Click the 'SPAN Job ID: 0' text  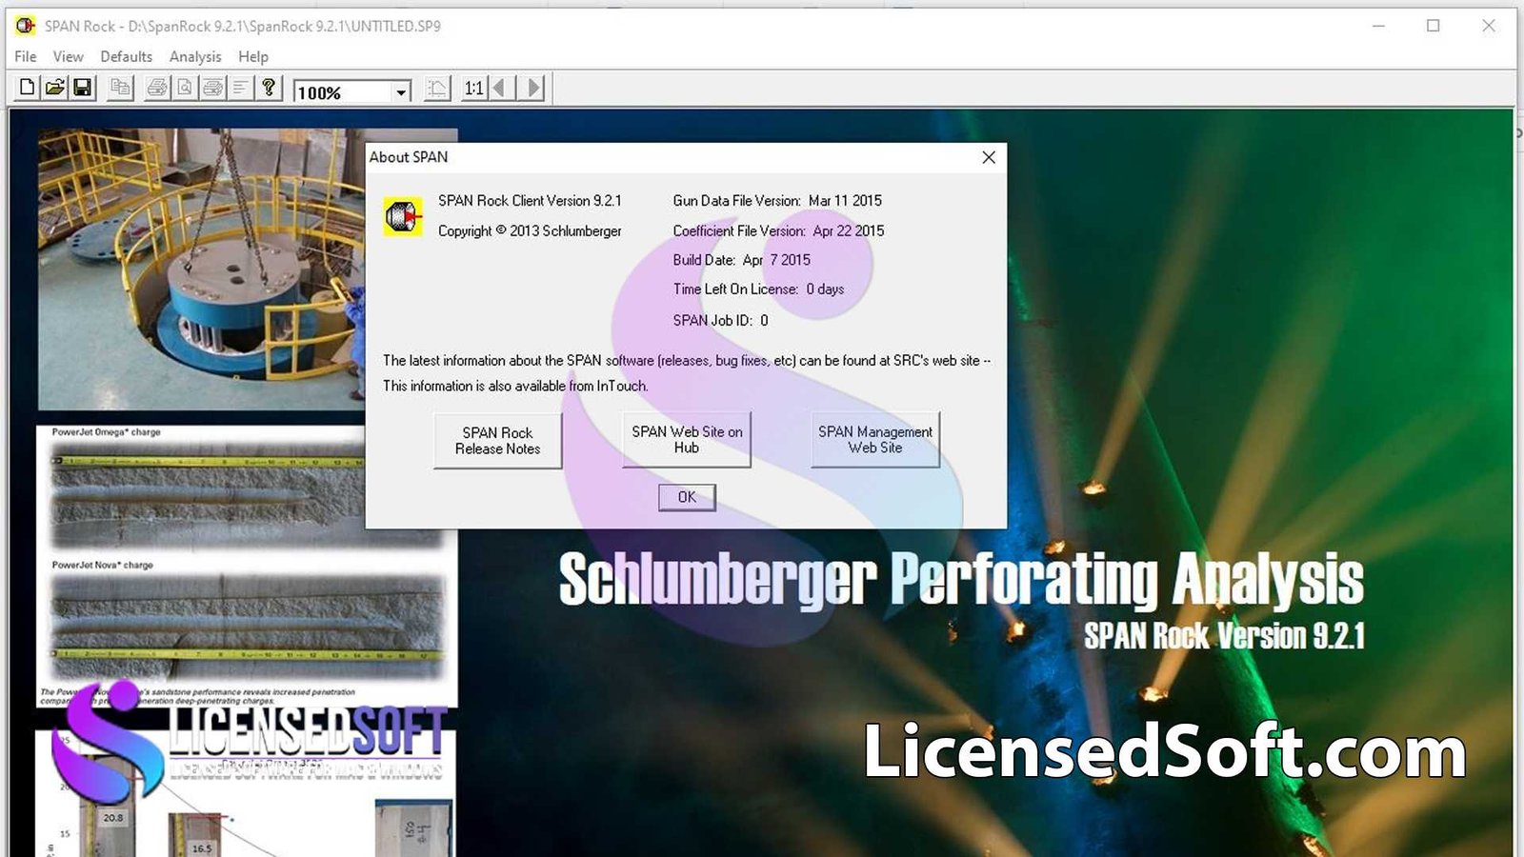720,320
